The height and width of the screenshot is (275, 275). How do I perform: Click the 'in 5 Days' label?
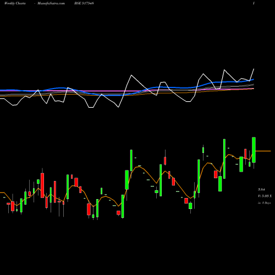(264, 203)
